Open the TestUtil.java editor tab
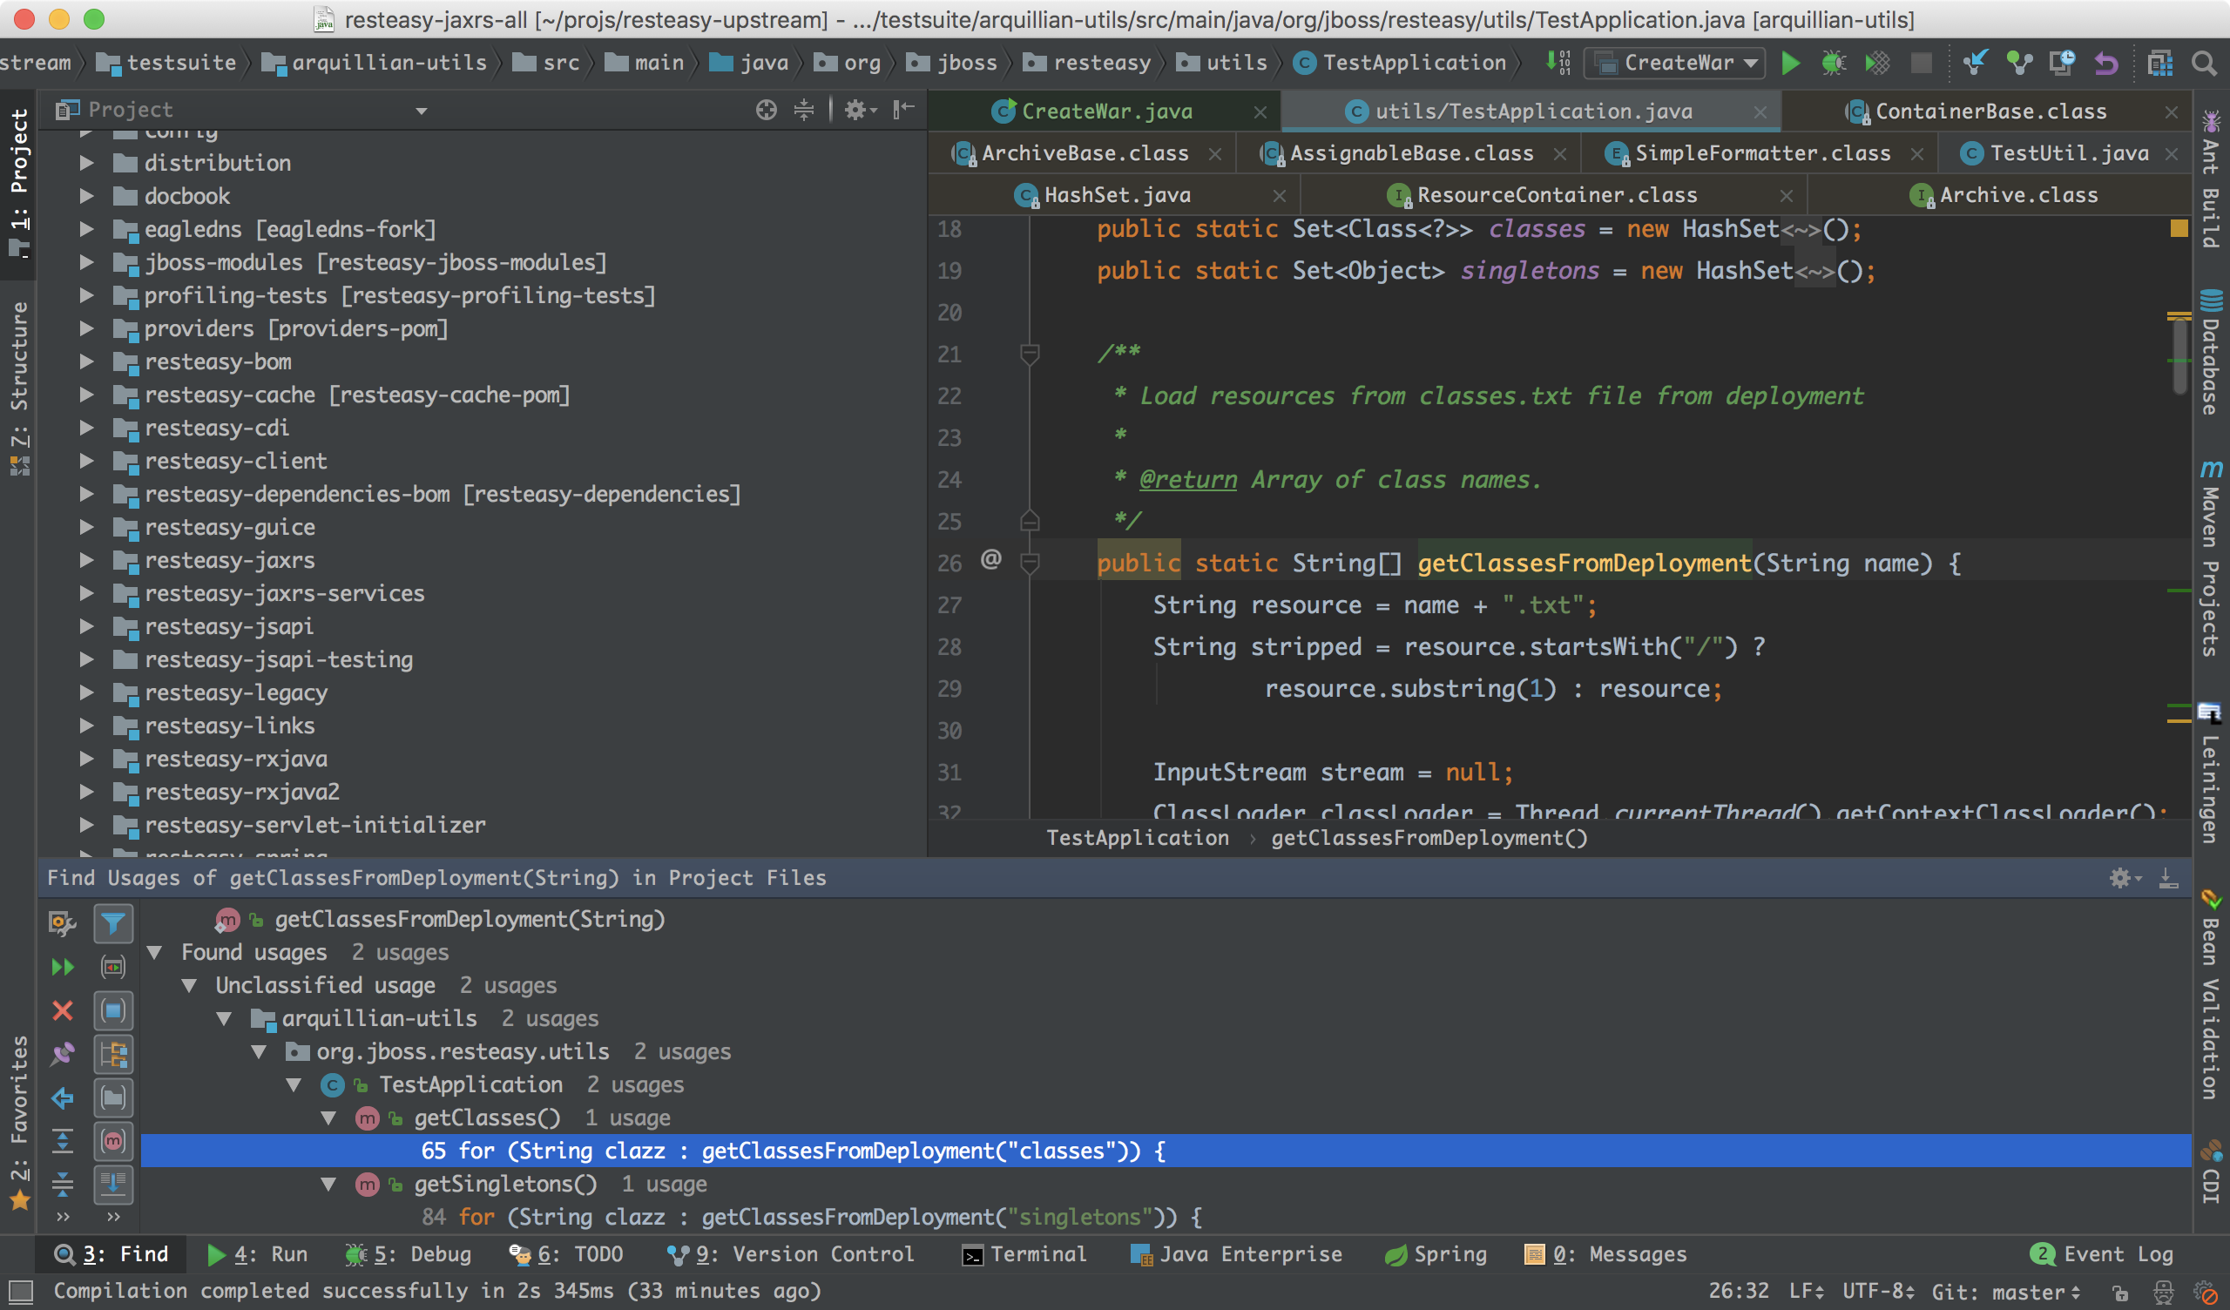The image size is (2230, 1310). tap(2067, 154)
